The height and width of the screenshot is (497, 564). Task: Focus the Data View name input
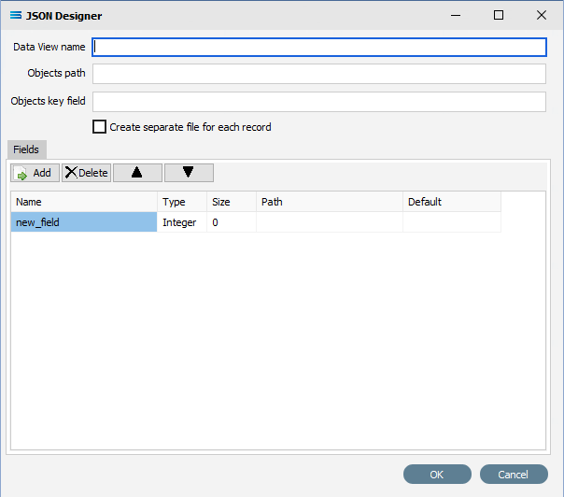(x=319, y=47)
